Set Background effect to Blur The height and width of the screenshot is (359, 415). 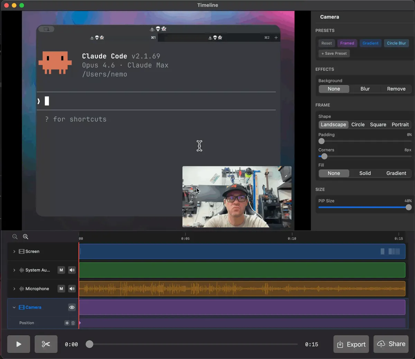[x=365, y=89]
